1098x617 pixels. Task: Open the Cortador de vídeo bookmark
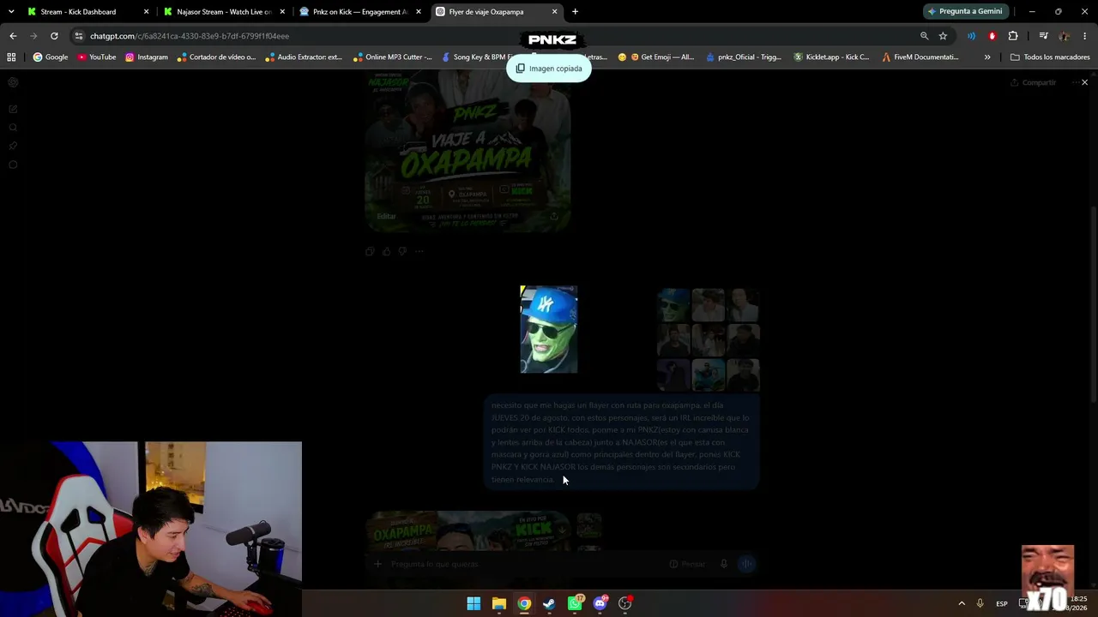216,57
